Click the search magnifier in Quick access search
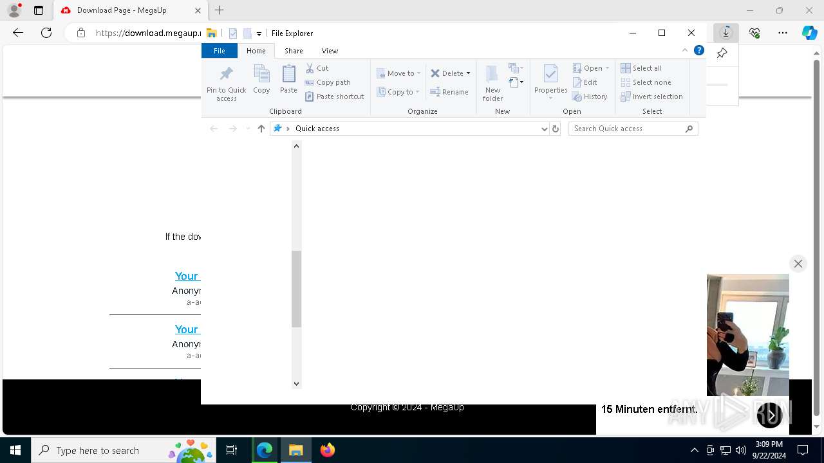Viewport: 824px width, 463px height. [x=689, y=129]
